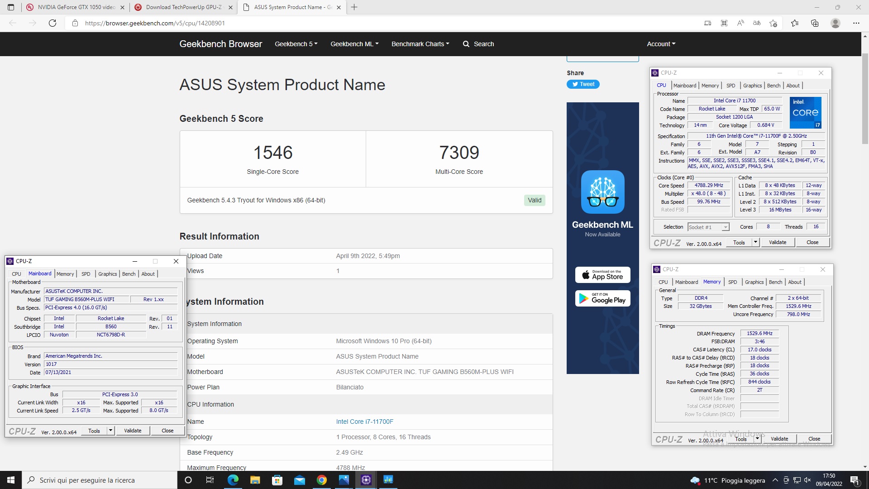
Task: Click Download on the App Store badge
Action: (x=602, y=275)
